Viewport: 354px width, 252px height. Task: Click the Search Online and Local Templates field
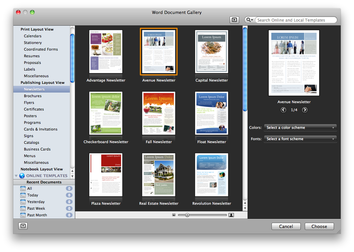[x=296, y=20]
